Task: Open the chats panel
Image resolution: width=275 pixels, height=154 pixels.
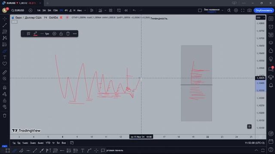Action: [x=271, y=69]
